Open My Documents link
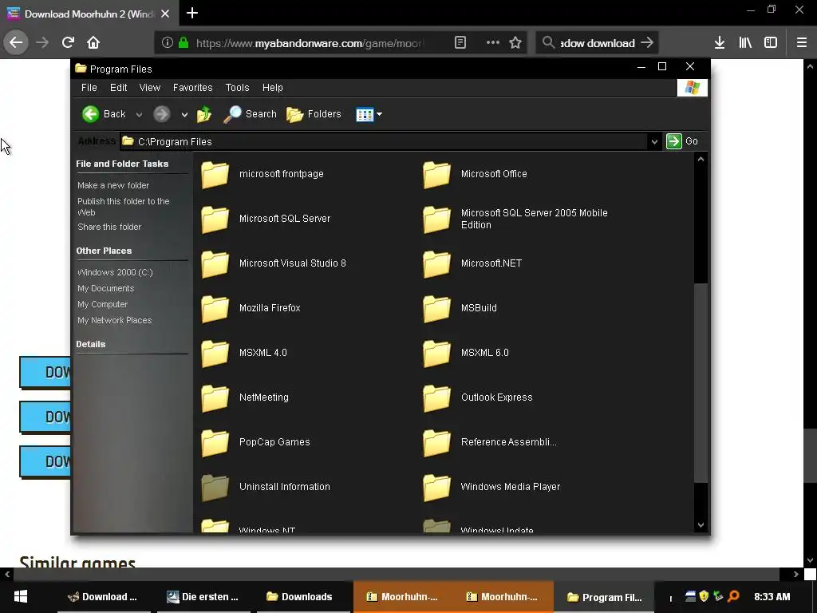Viewport: 817px width, 613px height. [x=106, y=288]
